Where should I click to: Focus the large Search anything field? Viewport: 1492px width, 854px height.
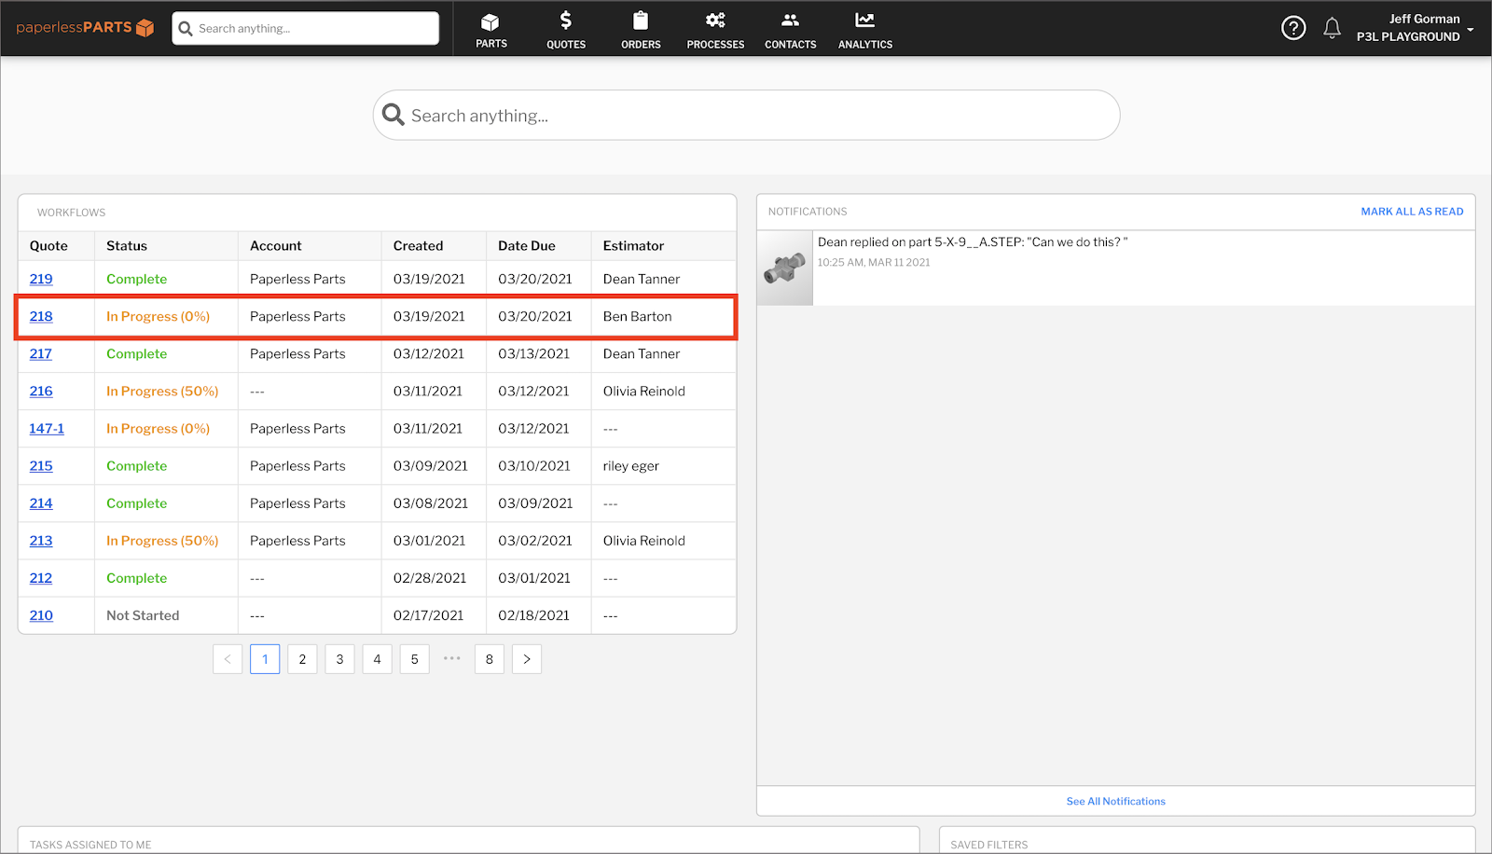[746, 116]
